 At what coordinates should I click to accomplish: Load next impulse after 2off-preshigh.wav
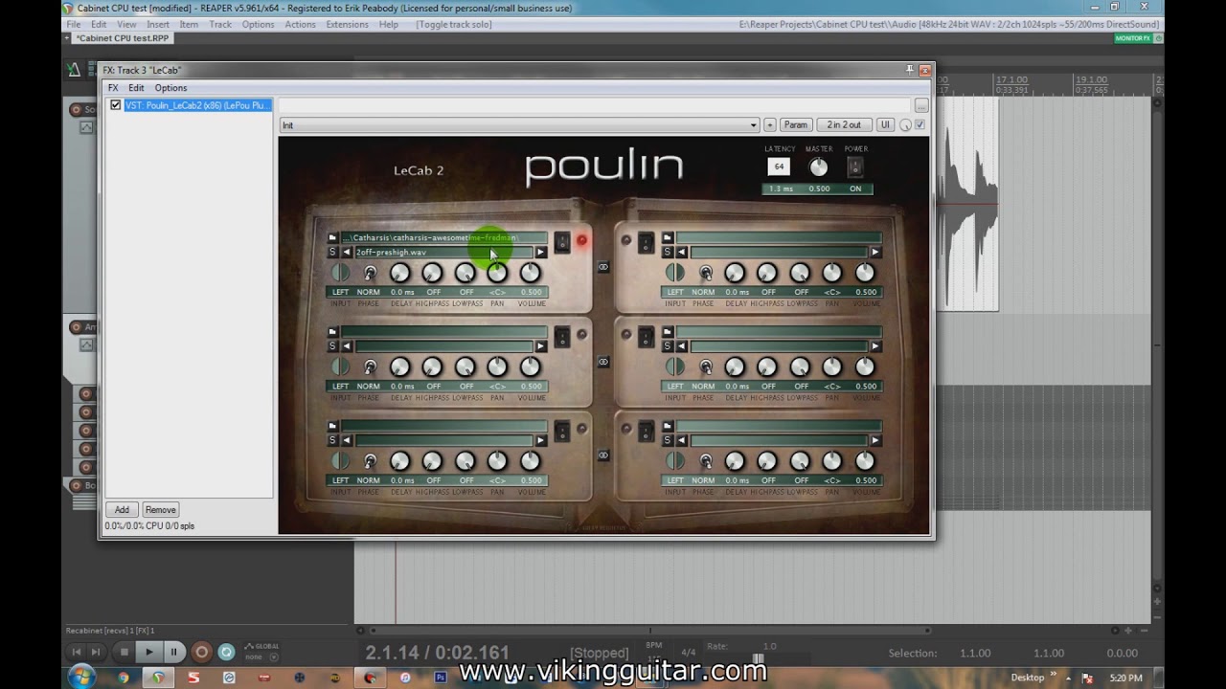pyautogui.click(x=541, y=252)
